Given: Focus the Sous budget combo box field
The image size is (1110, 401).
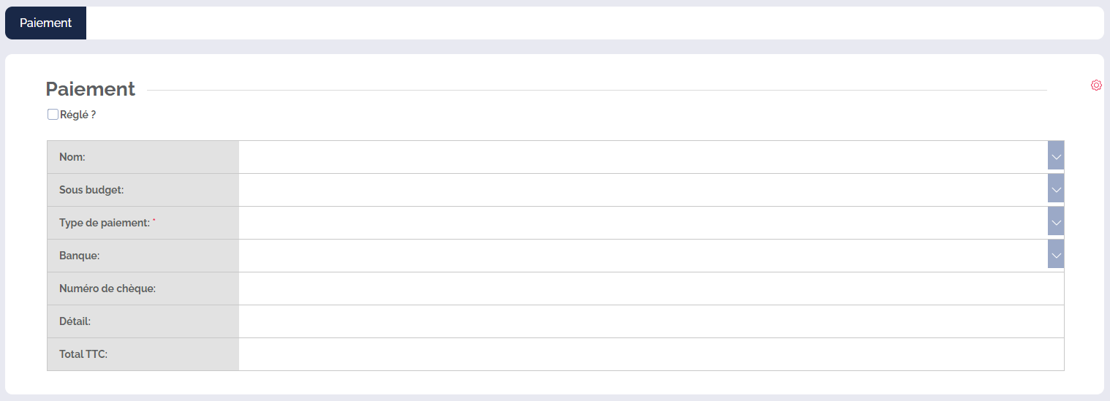Looking at the screenshot, I should click(x=642, y=189).
